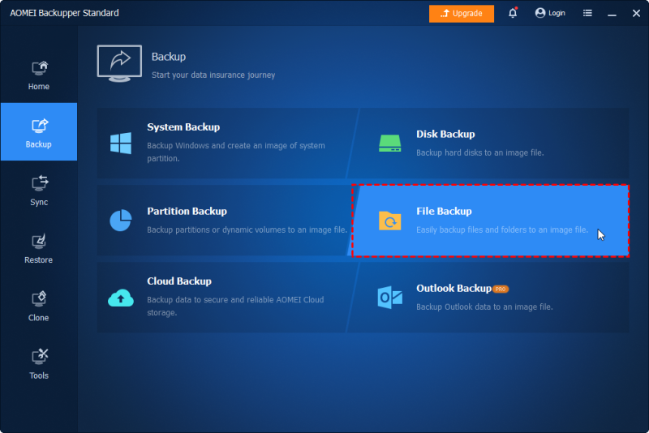Open the Tools sidebar section
Screen dimensions: 649x433
coord(38,364)
